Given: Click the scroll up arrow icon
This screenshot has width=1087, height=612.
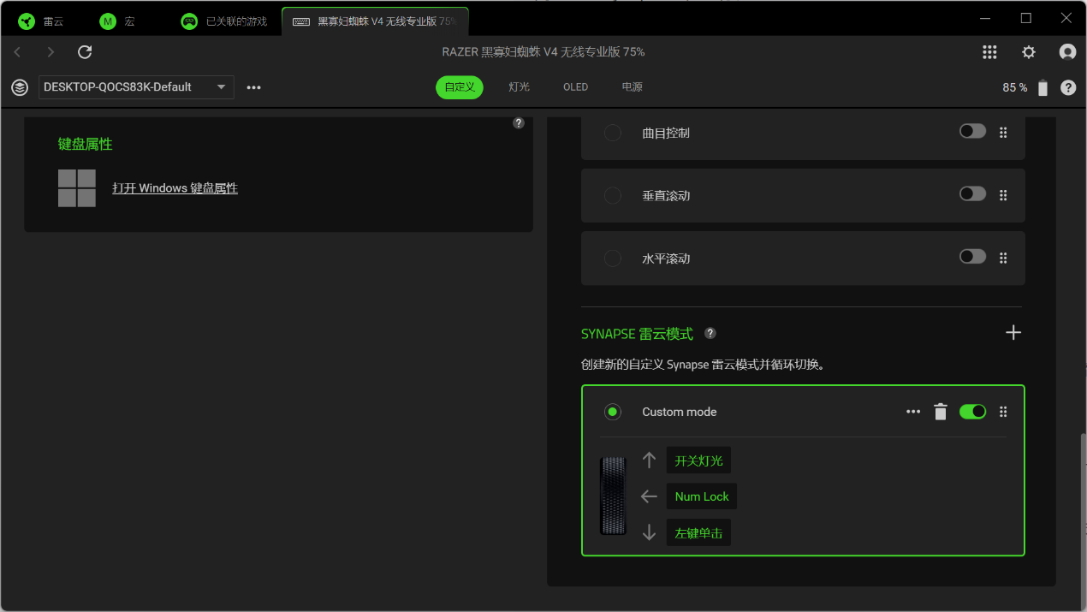Looking at the screenshot, I should pos(649,460).
